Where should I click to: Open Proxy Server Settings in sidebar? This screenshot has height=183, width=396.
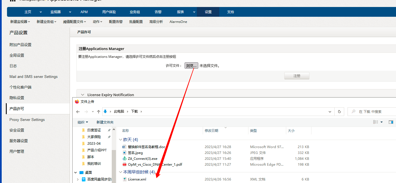[27, 120]
